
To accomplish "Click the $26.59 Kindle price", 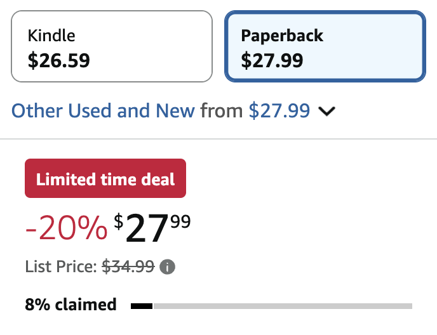I will point(59,60).
